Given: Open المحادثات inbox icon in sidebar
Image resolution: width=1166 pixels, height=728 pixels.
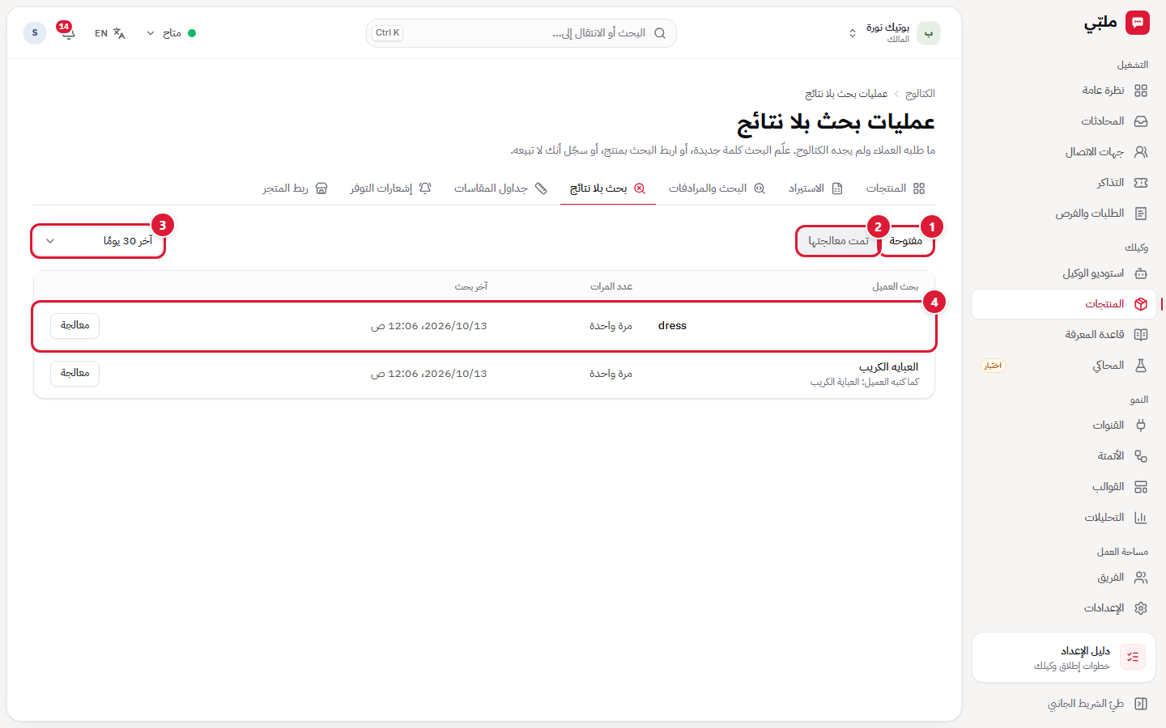Looking at the screenshot, I should pyautogui.click(x=1141, y=121).
